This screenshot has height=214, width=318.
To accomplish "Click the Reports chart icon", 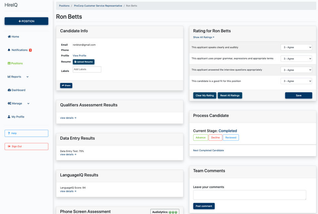I will point(9,77).
